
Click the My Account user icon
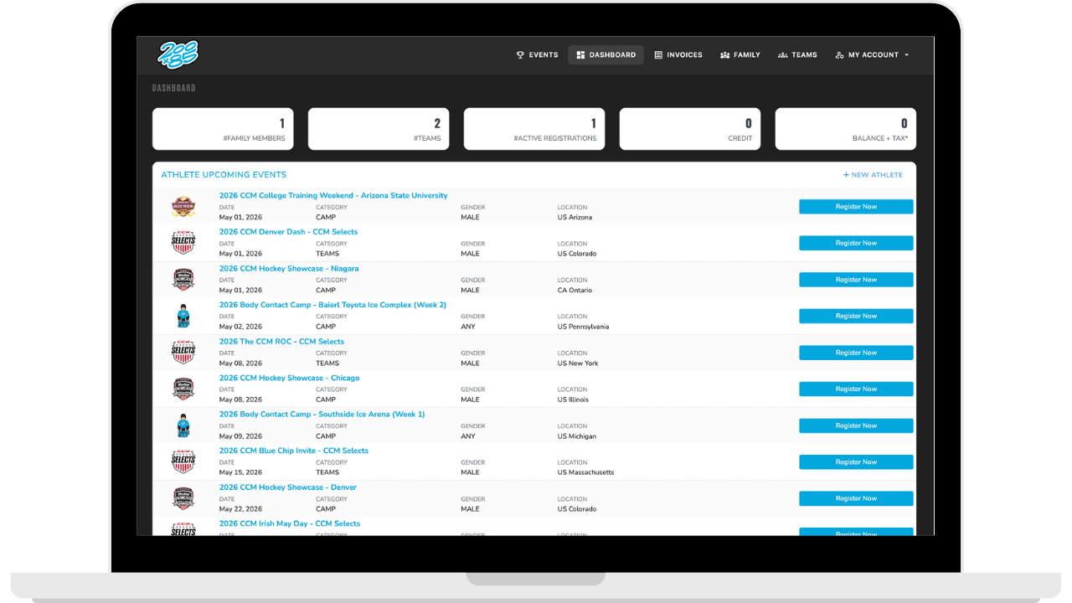pyautogui.click(x=839, y=55)
